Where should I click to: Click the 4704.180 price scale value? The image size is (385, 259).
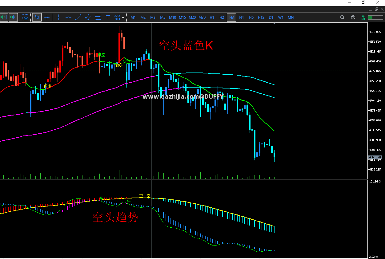(x=375, y=100)
